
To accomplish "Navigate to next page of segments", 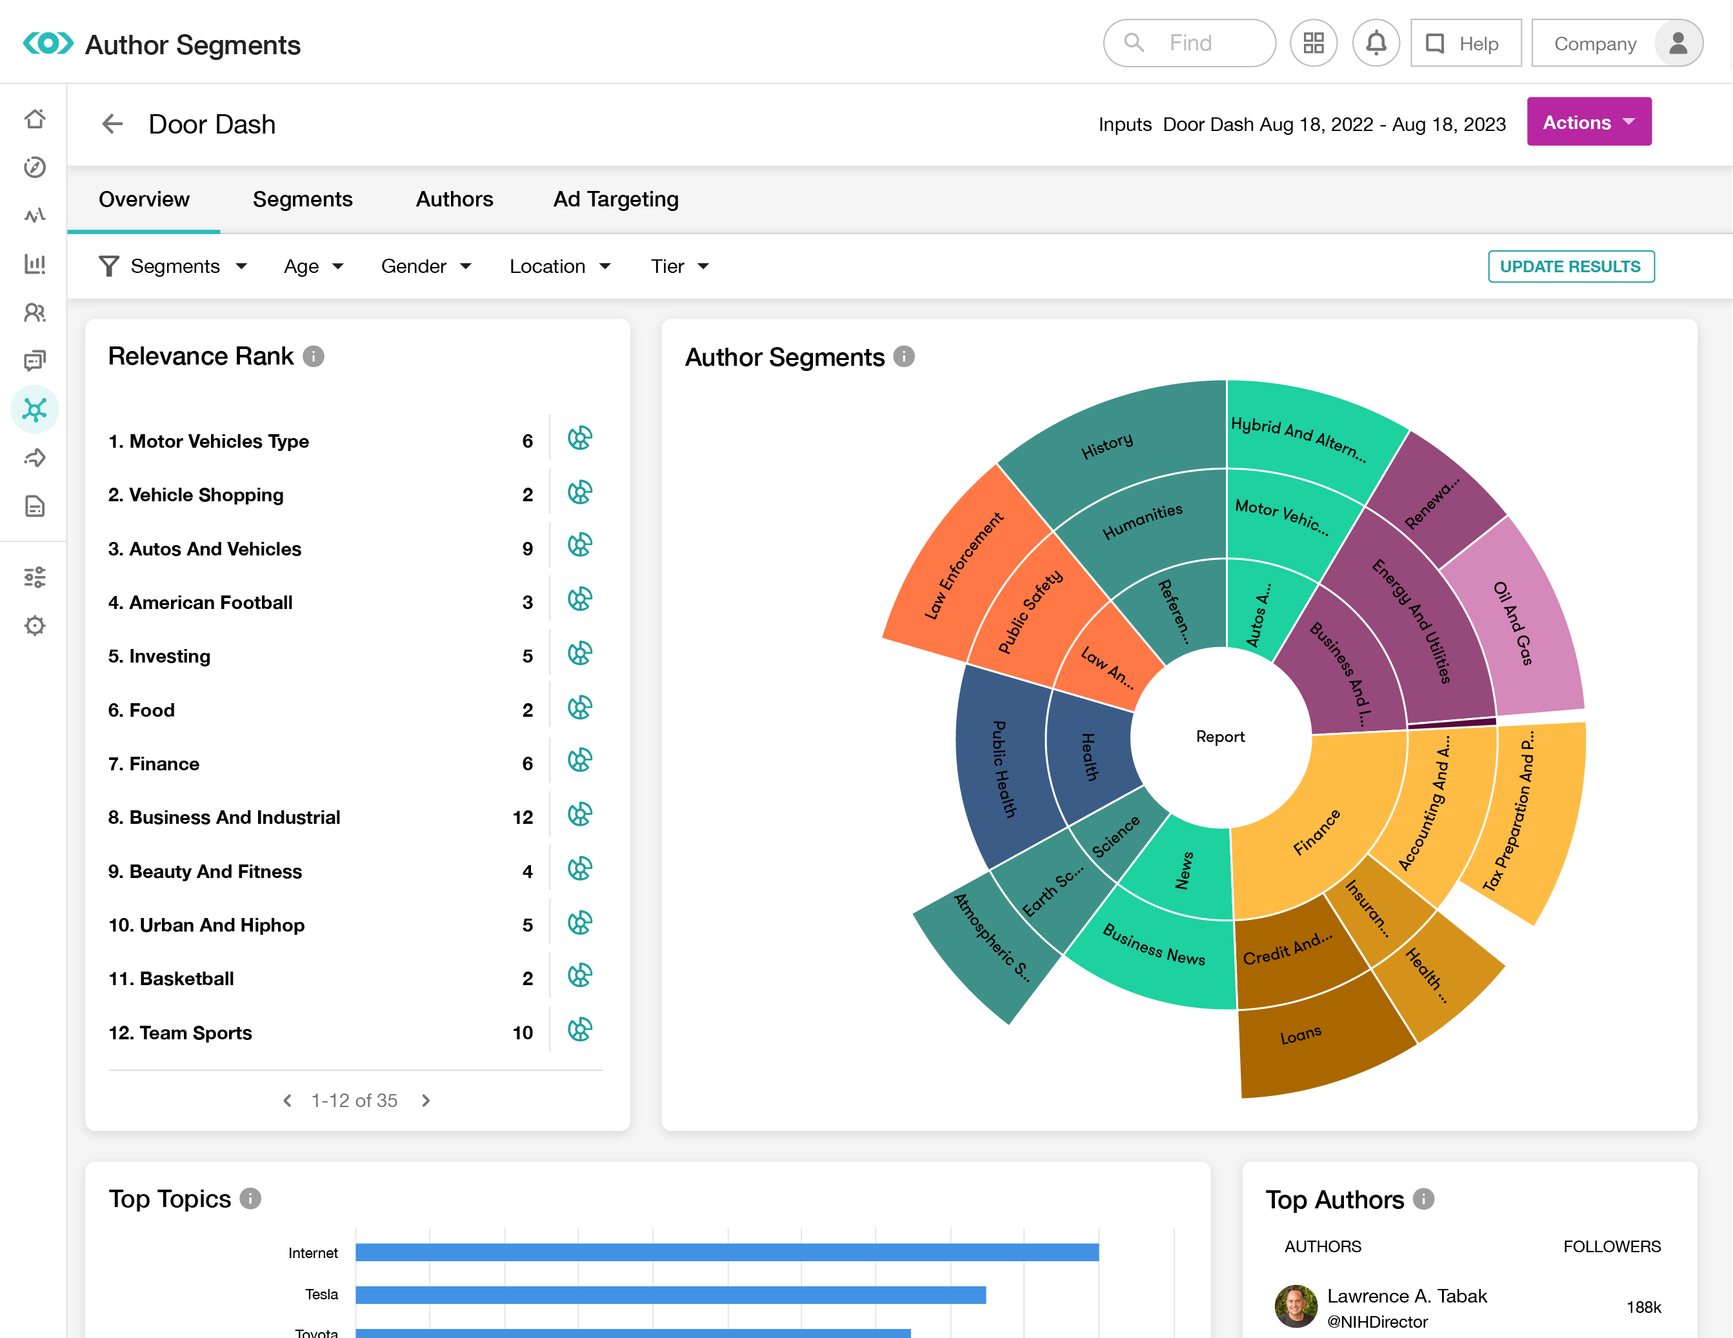I will (427, 1099).
